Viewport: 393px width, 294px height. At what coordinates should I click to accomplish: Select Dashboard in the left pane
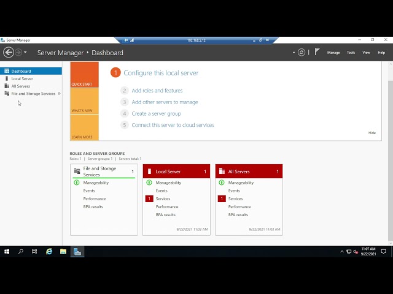click(x=31, y=71)
